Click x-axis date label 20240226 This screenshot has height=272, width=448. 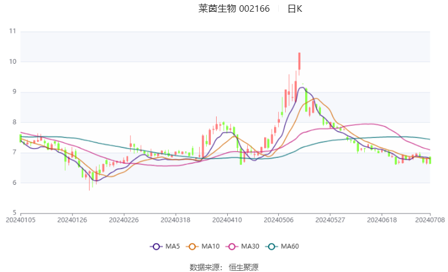124,220
